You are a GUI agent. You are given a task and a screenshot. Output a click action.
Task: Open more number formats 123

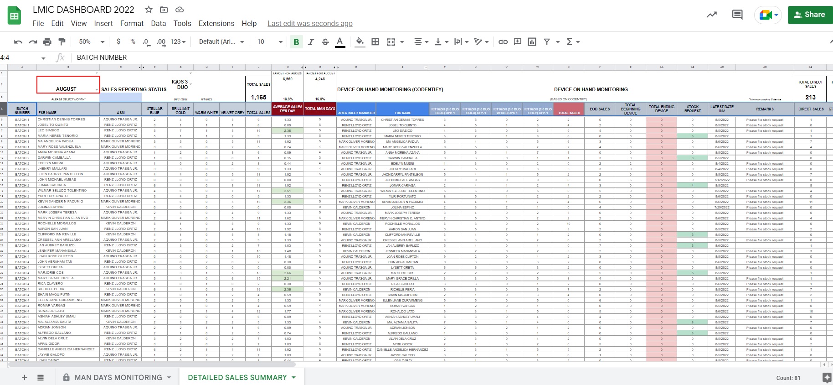click(178, 42)
